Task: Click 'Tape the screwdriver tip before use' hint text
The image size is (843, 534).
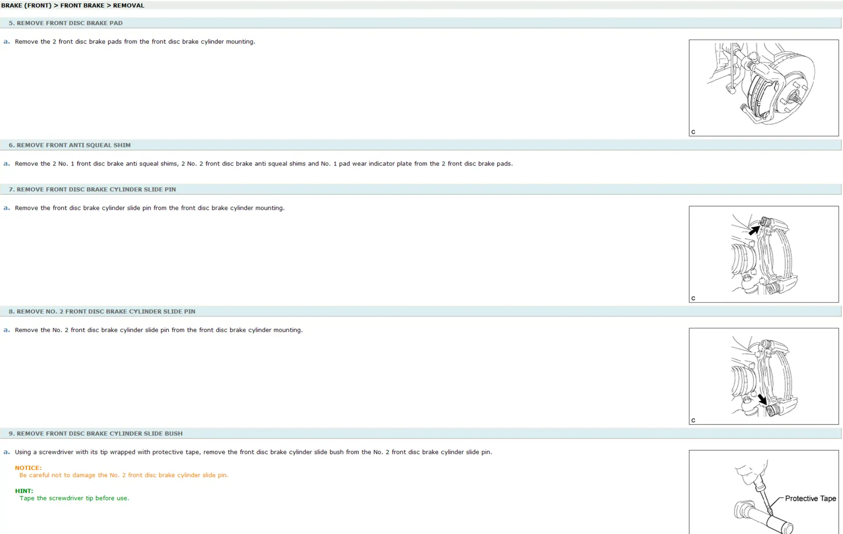Action: pos(74,498)
